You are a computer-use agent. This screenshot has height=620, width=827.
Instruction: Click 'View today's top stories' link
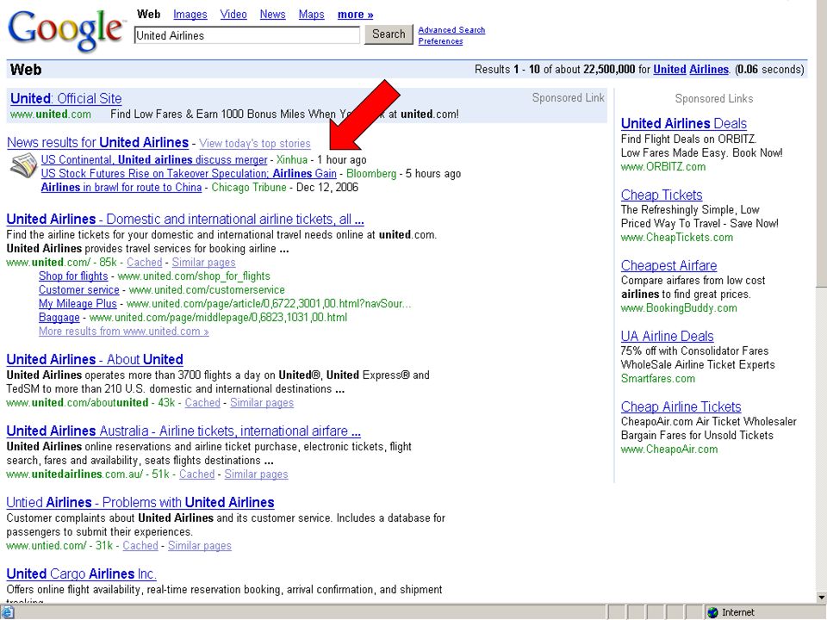255,144
